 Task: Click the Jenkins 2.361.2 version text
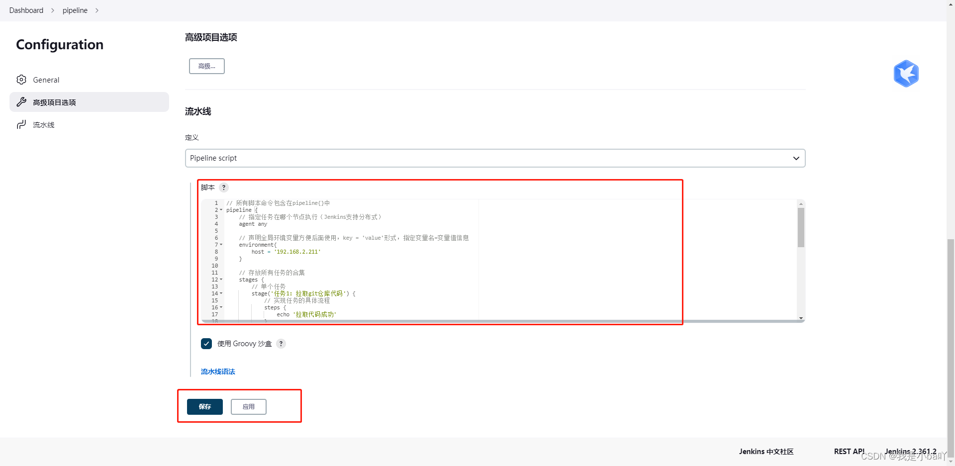(910, 452)
